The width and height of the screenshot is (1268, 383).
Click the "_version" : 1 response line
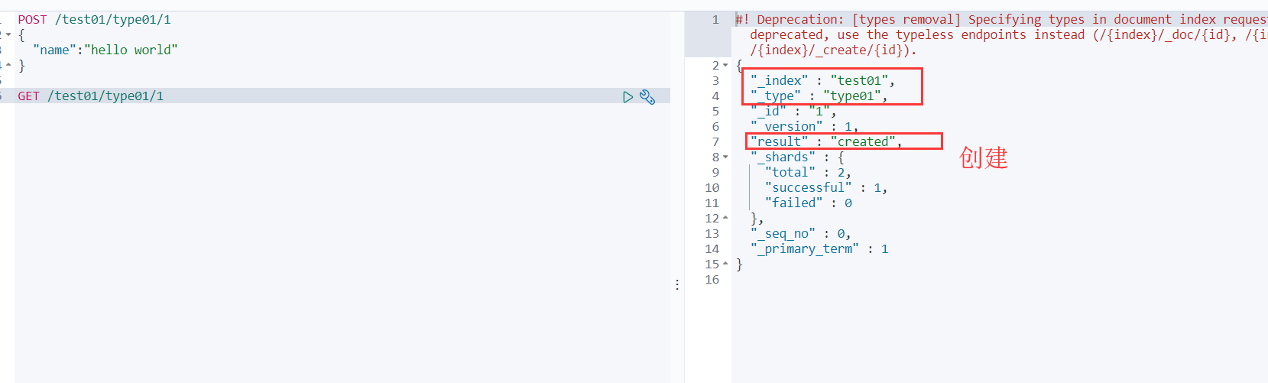pyautogui.click(x=804, y=127)
